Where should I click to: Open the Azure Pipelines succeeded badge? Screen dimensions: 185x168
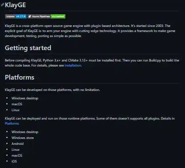click(x=46, y=16)
